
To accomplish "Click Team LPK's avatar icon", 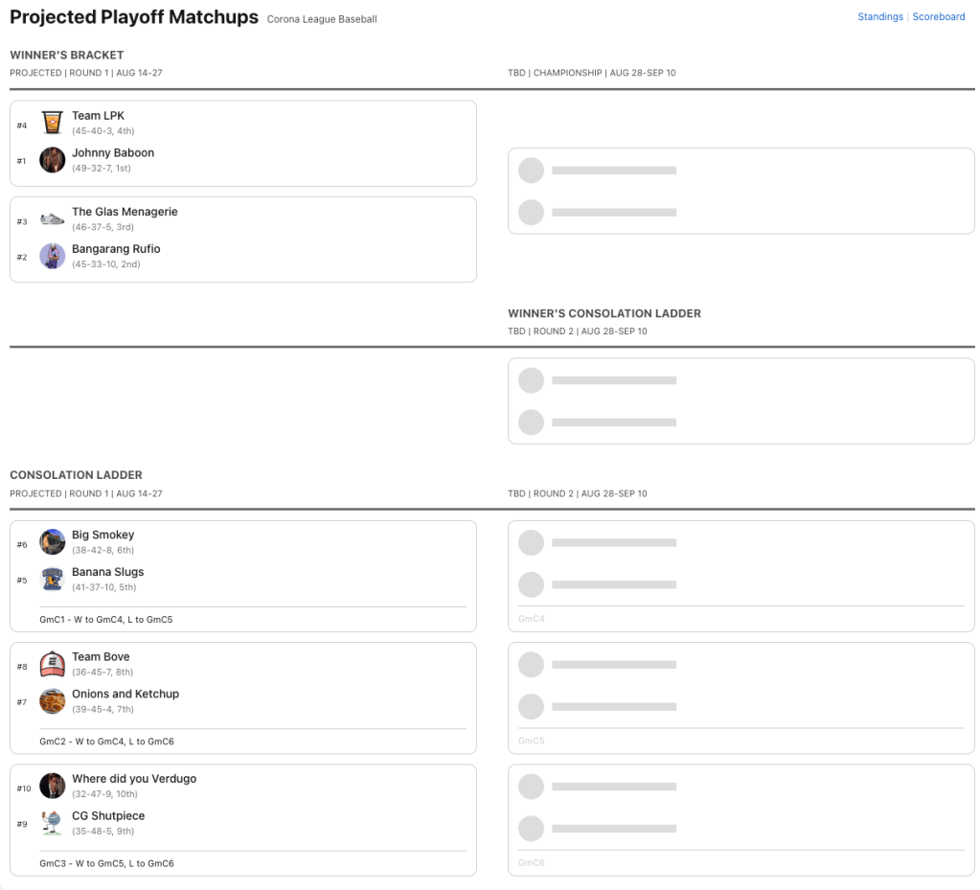I will click(x=52, y=123).
